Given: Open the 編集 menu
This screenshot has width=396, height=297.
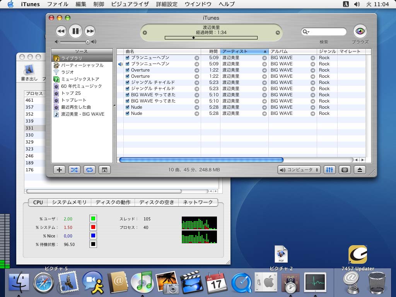Looking at the screenshot, I should 81,4.
